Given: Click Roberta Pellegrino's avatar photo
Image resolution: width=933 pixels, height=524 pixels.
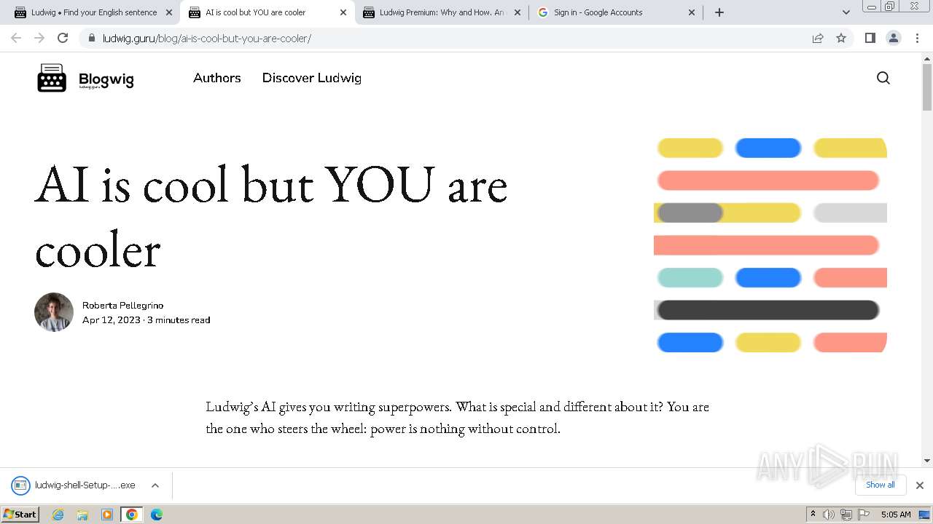Looking at the screenshot, I should 54,312.
